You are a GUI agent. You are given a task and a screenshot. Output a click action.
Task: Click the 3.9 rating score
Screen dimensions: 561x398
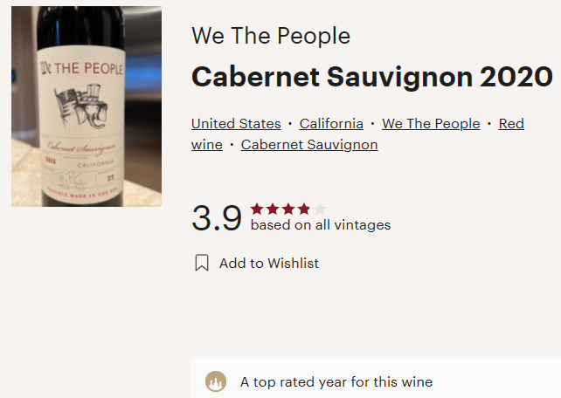[217, 218]
